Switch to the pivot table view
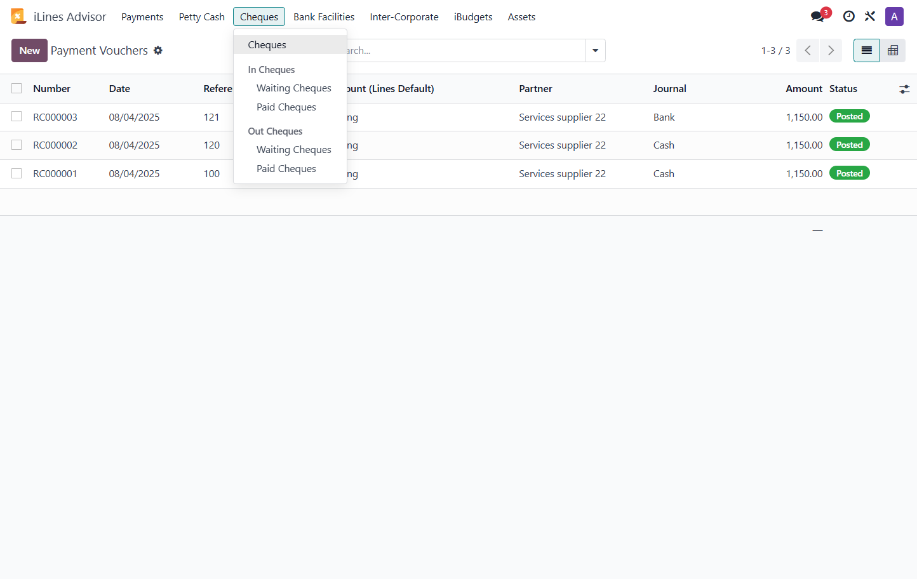This screenshot has width=917, height=579. point(892,51)
